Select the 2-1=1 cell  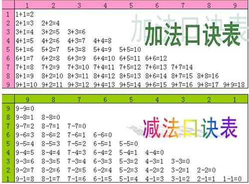207,179
